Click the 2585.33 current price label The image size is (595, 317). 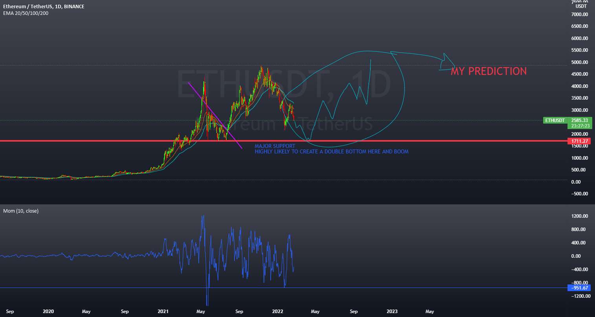(x=580, y=120)
